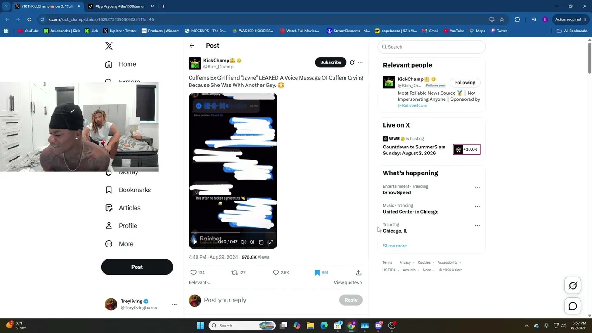Open a new browser tab
Viewport: 592px width, 333px height.
tap(163, 6)
